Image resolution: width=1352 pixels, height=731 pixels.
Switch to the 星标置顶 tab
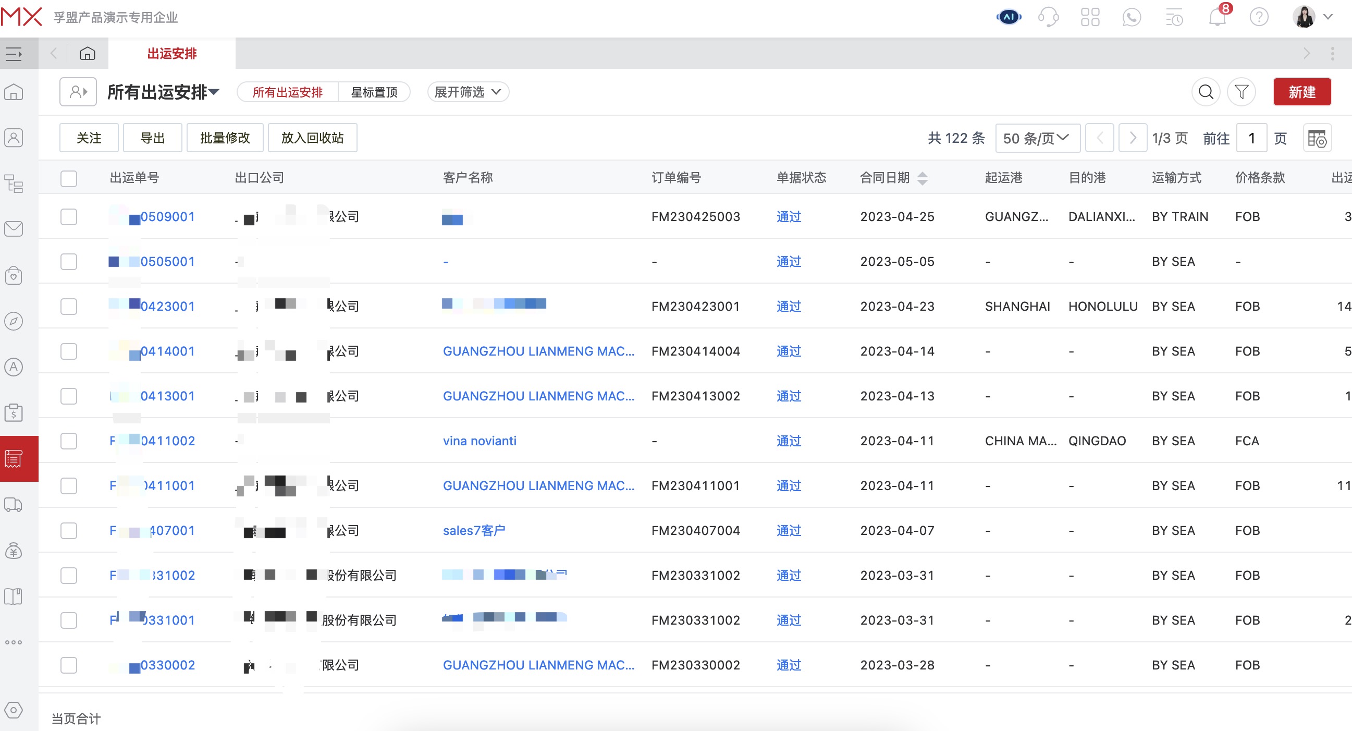point(374,92)
